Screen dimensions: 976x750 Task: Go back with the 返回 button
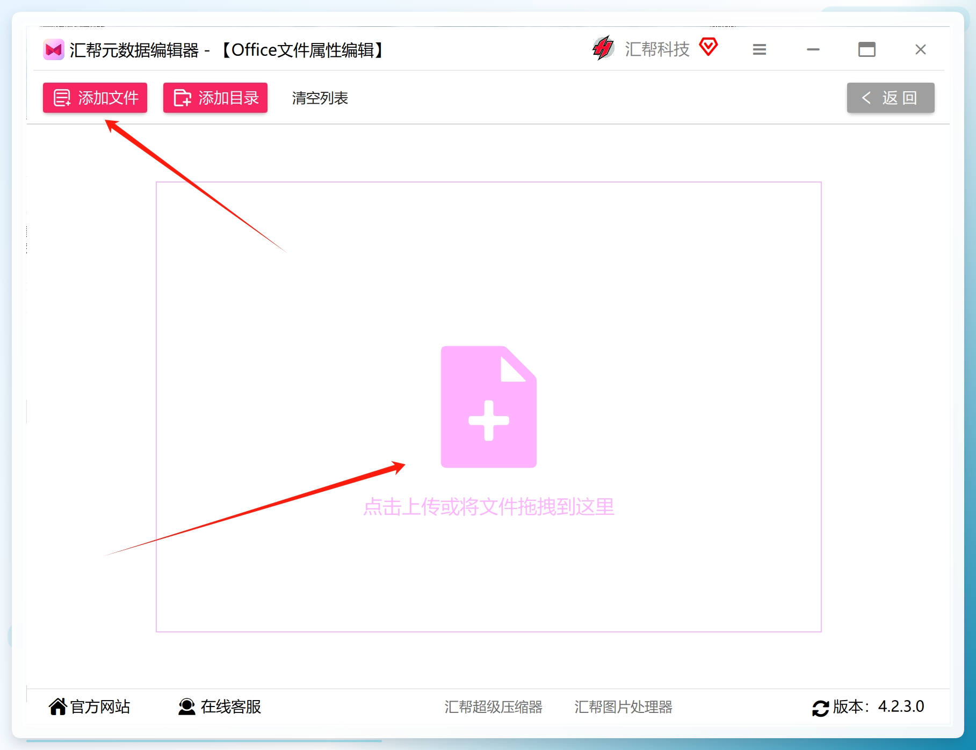point(891,98)
